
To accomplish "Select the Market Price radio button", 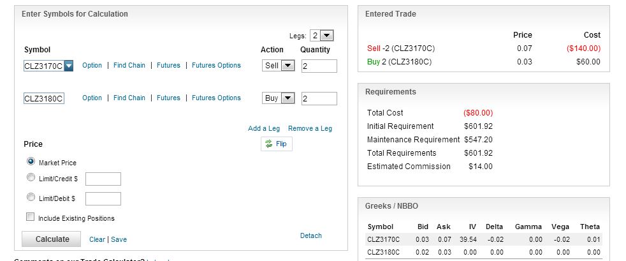I will pos(31,161).
